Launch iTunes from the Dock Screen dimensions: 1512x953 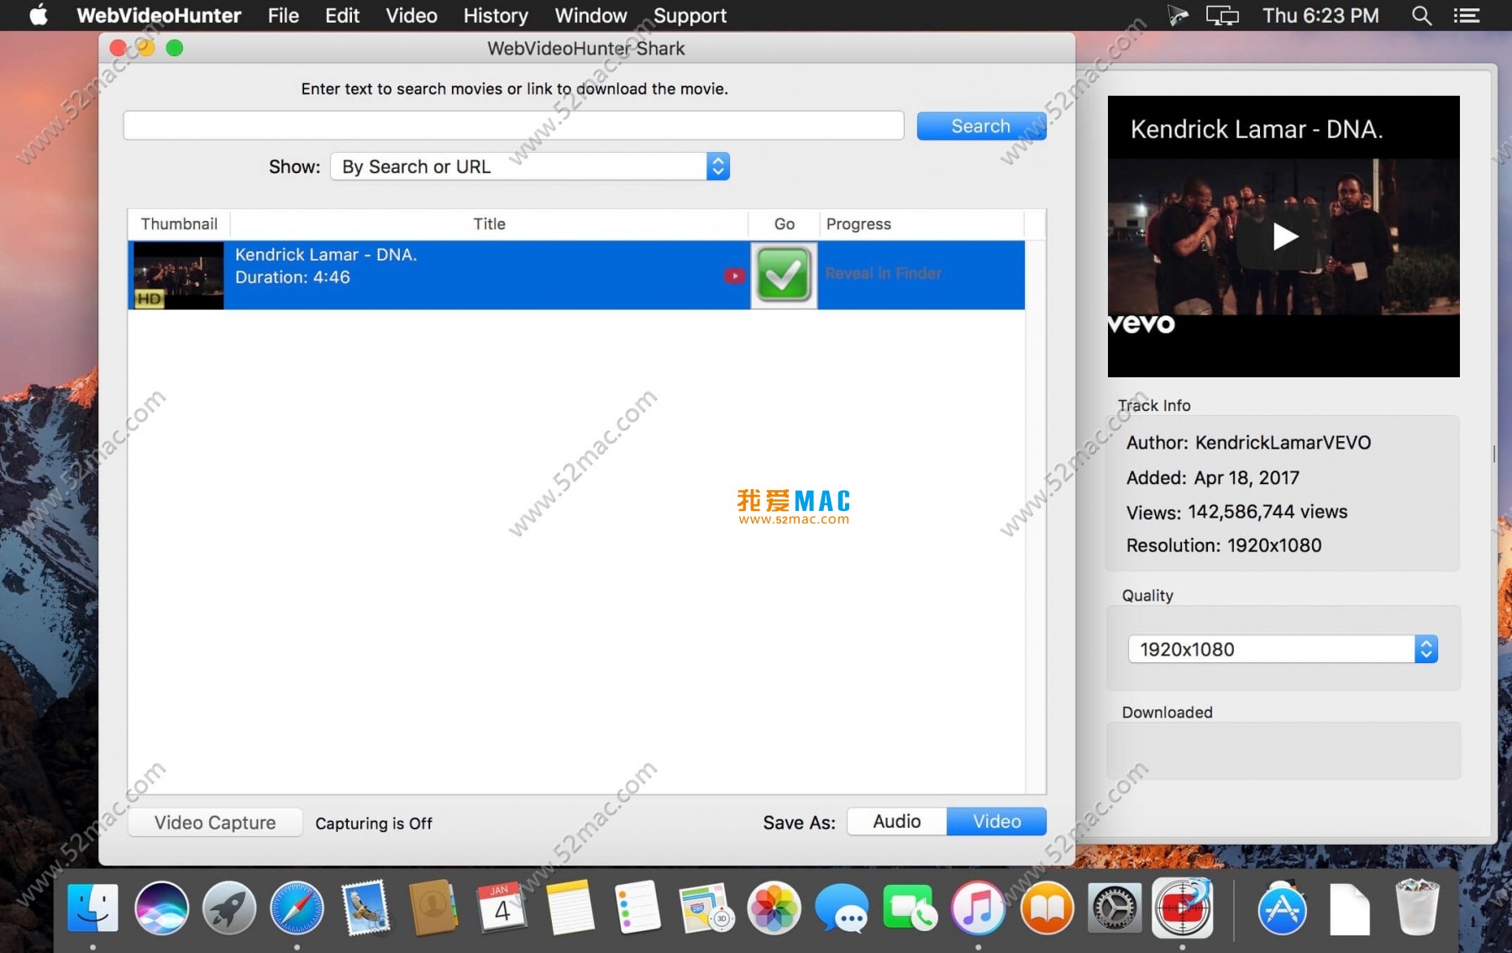[x=977, y=908]
